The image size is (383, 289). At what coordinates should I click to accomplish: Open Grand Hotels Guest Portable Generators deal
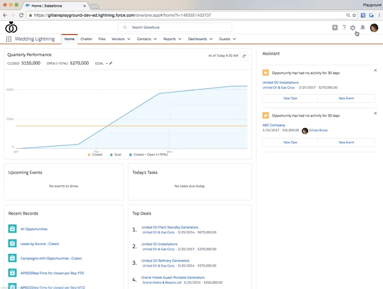(x=173, y=278)
